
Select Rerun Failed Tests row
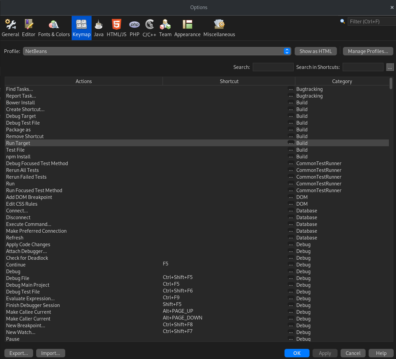click(x=197, y=177)
